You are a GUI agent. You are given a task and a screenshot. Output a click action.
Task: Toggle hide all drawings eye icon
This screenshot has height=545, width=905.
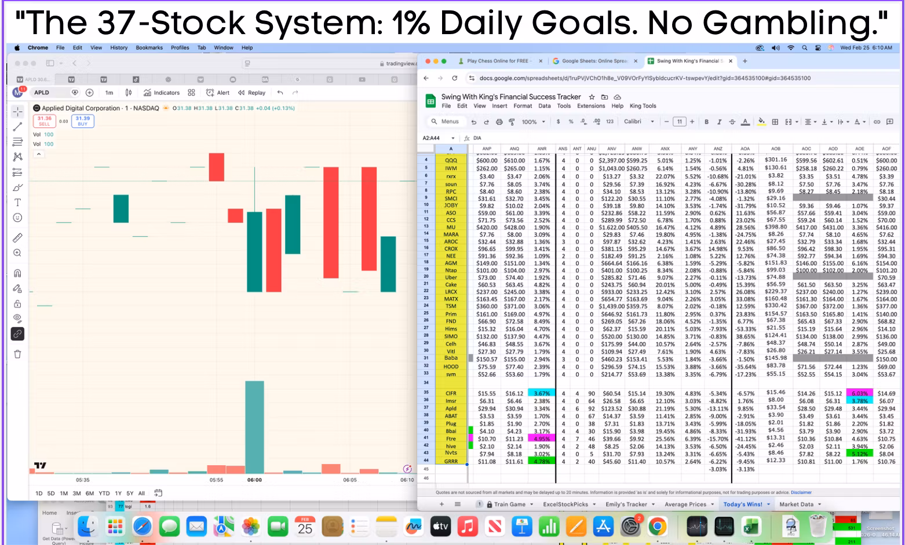17,319
